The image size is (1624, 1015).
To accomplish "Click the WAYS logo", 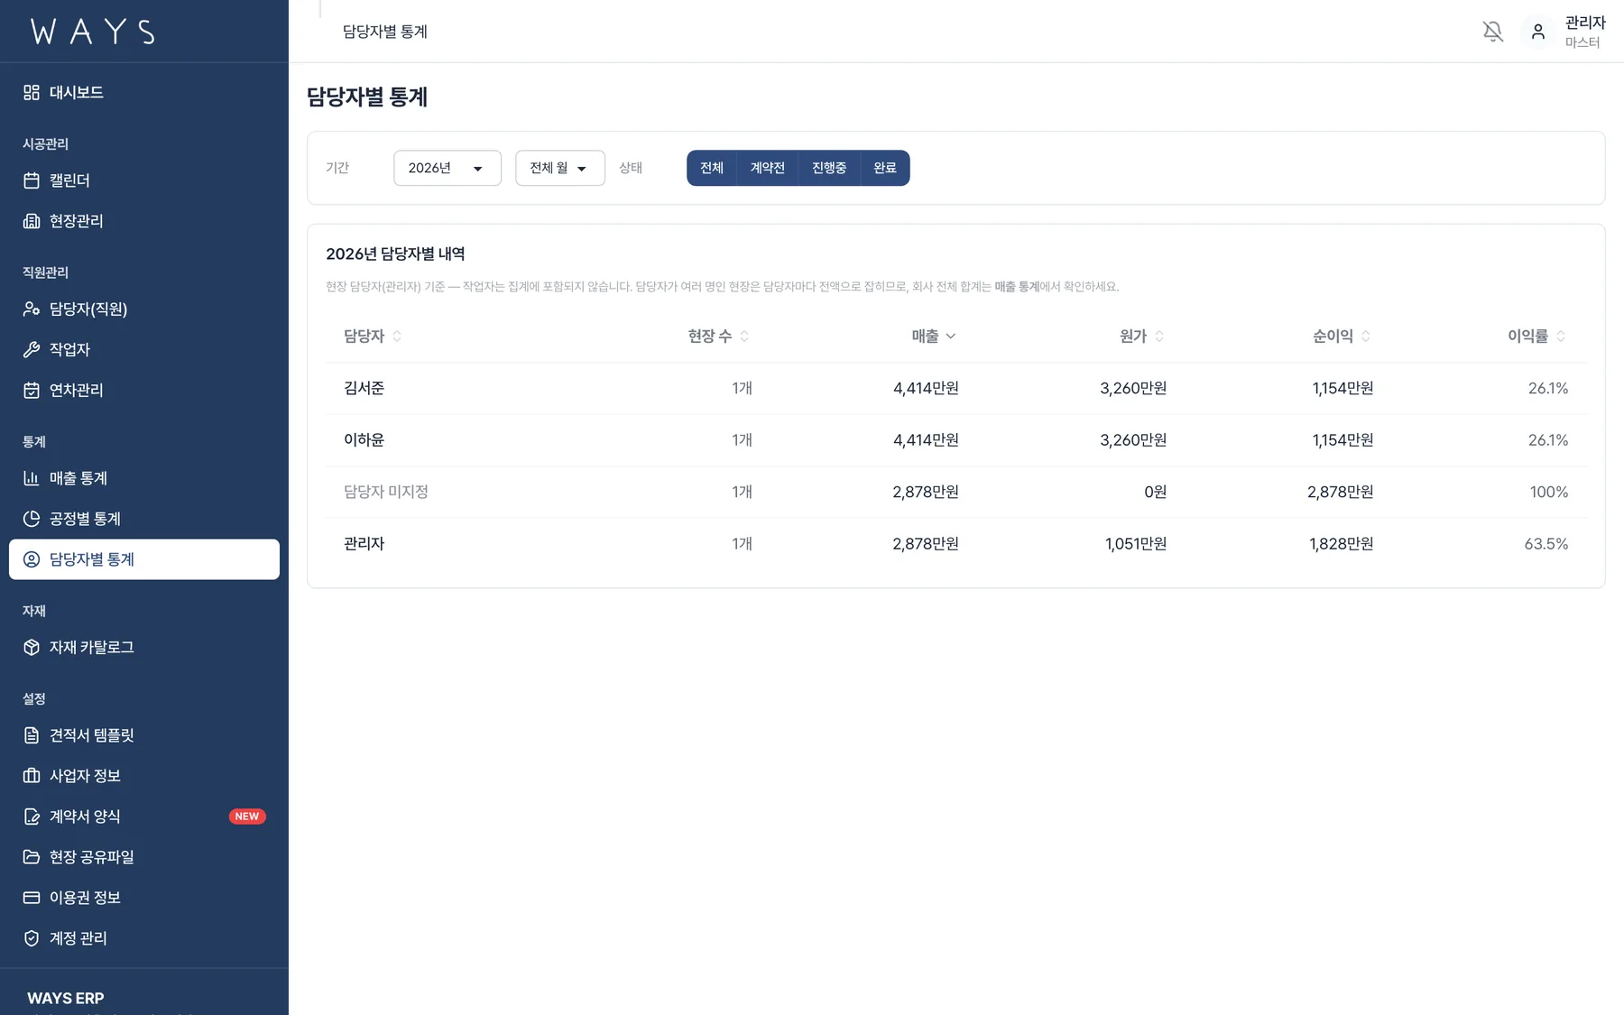I will point(93,32).
